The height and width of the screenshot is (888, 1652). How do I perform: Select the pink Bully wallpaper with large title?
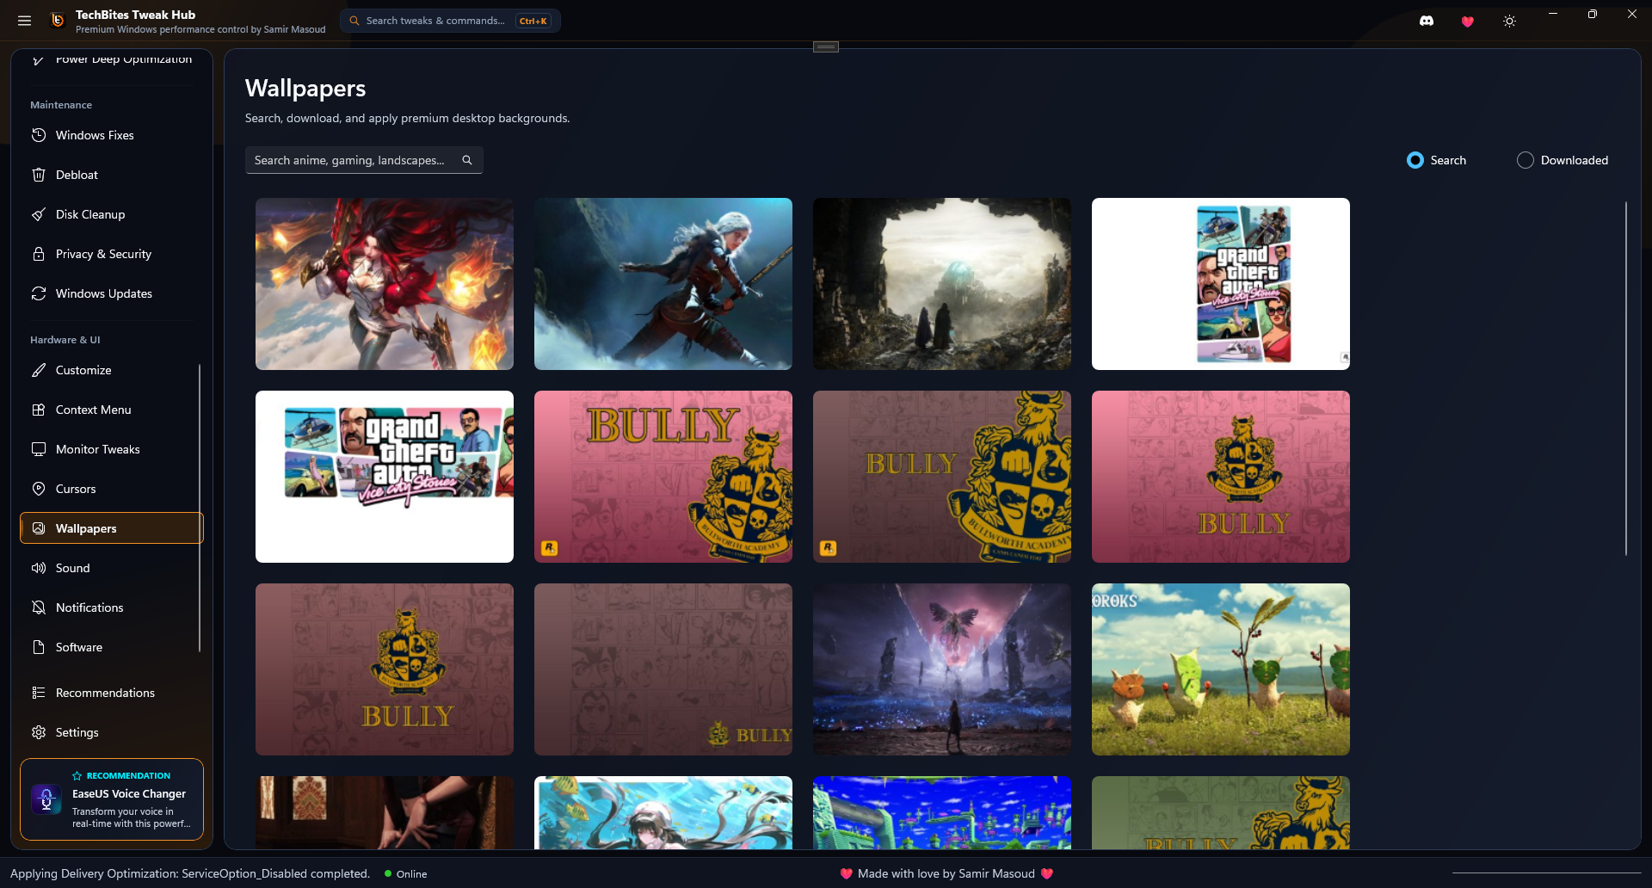tap(663, 477)
